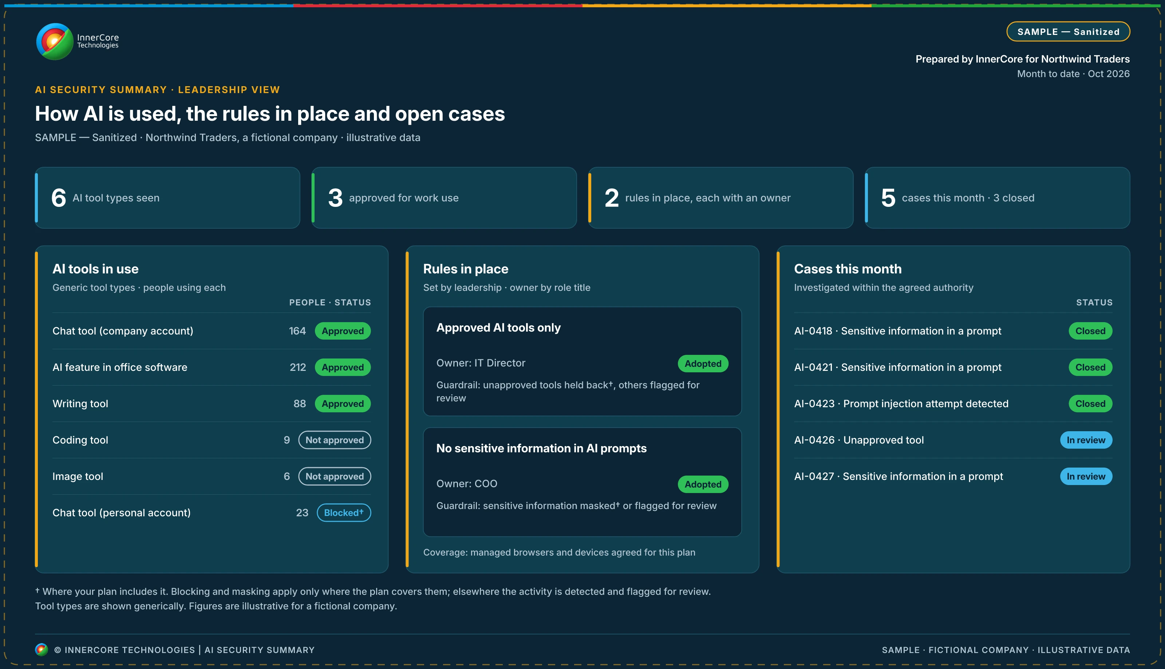Image resolution: width=1165 pixels, height=669 pixels.
Task: Open case AI-0426 Unapproved tool
Action: (x=859, y=440)
